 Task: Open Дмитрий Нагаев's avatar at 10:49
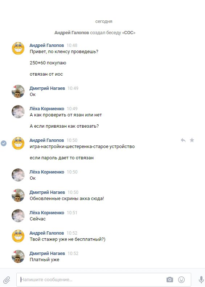[18, 91]
